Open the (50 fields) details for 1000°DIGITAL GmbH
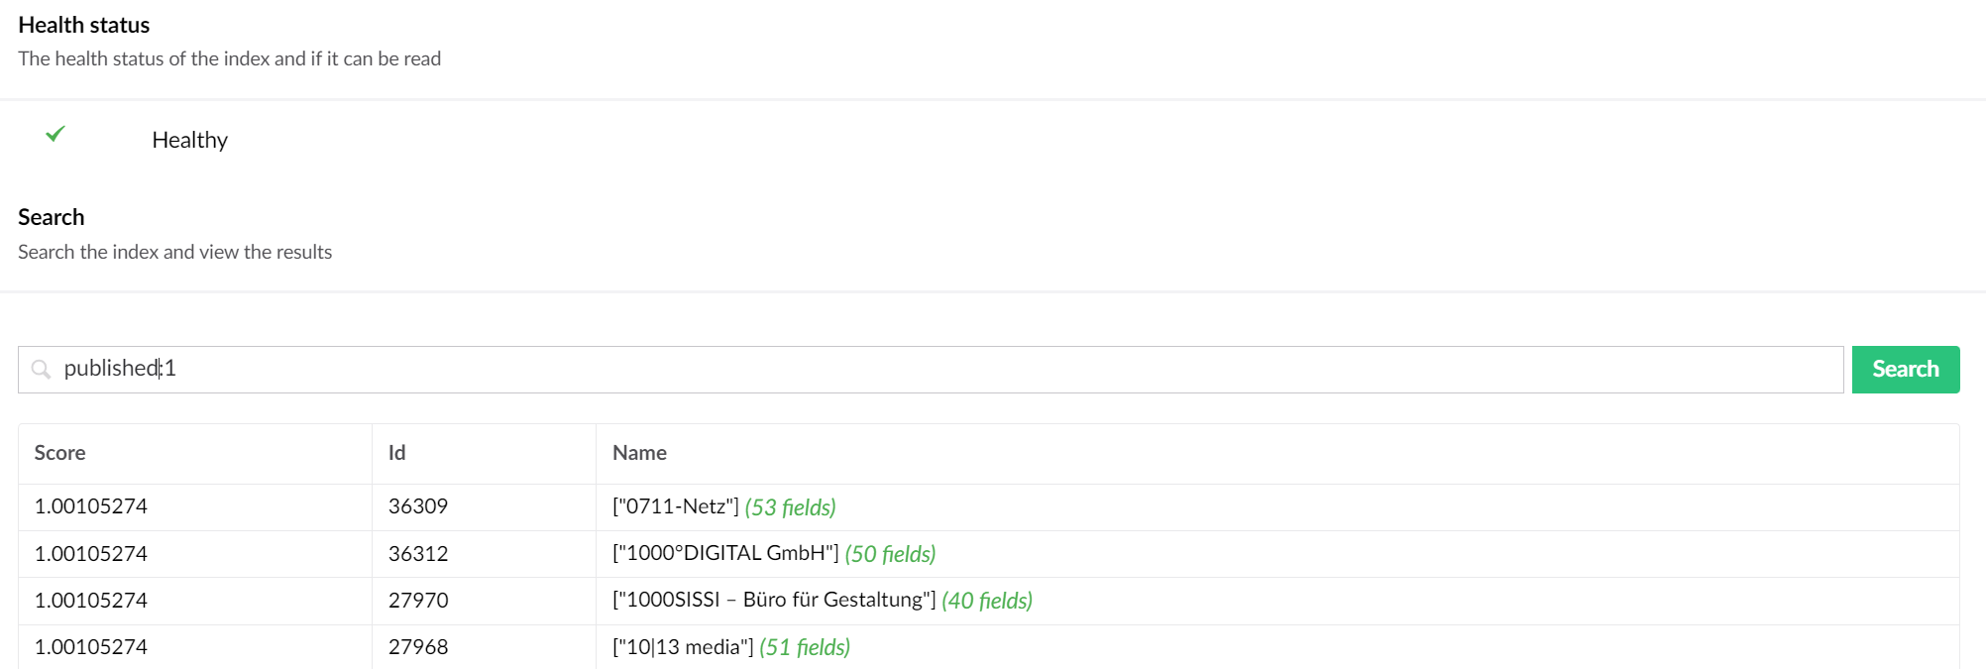This screenshot has height=669, width=1986. click(890, 553)
